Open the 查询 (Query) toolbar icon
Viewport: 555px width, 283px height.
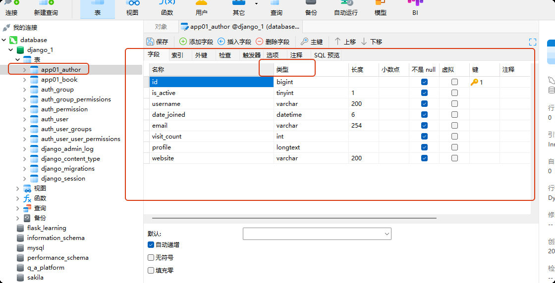276,8
